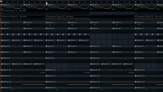The image size is (163, 92).
Task: Jump to bar 45 in the timeline ruler
Action: click(x=113, y=2)
